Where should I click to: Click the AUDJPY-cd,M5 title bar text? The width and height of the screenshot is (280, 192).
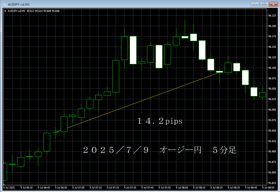19,4
